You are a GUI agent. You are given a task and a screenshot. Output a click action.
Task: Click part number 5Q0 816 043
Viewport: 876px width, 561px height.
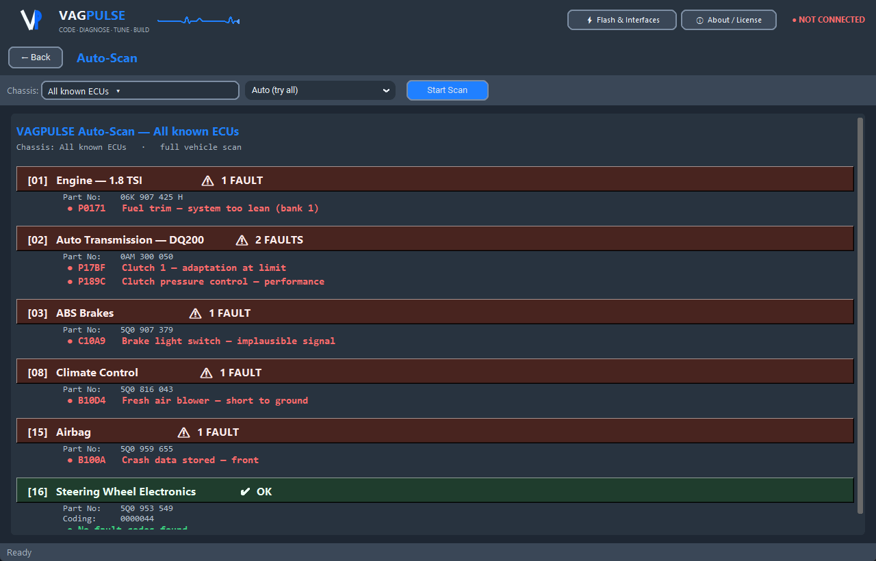point(146,389)
